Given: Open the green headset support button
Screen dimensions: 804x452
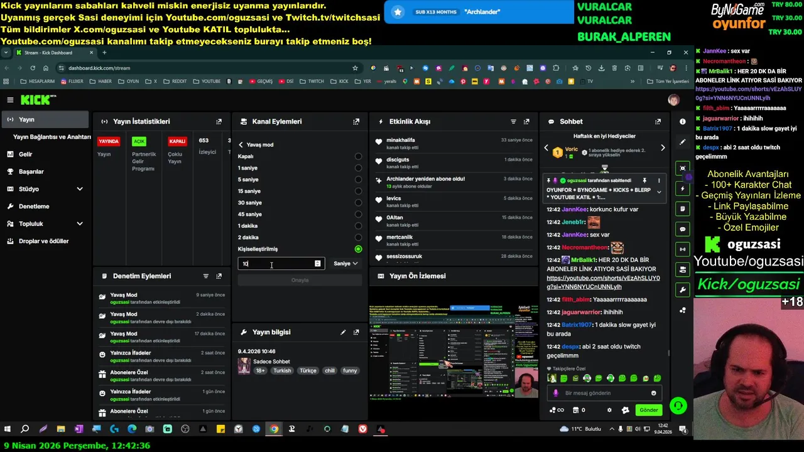Looking at the screenshot, I should tap(678, 406).
